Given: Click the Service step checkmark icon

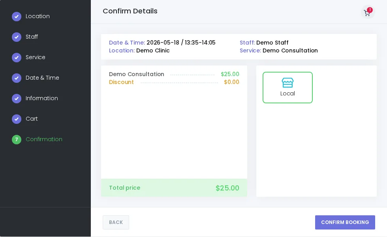Looking at the screenshot, I should coord(17,58).
